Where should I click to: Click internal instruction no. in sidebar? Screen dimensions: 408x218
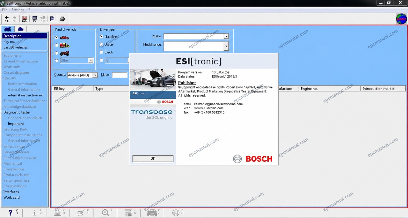click(26, 95)
